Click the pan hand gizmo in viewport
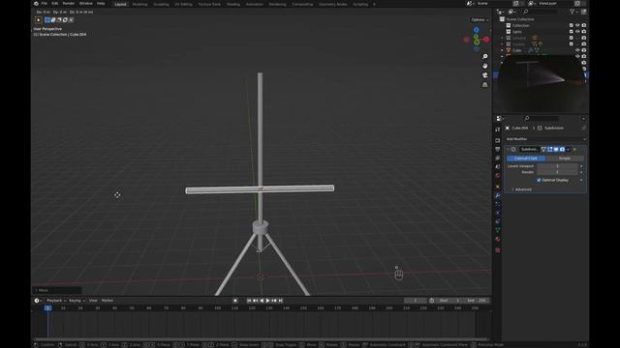Screen dimensions: 620x348 click(484, 66)
